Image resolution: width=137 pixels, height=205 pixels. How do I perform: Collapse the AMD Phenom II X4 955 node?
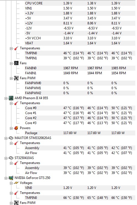point(6,98)
